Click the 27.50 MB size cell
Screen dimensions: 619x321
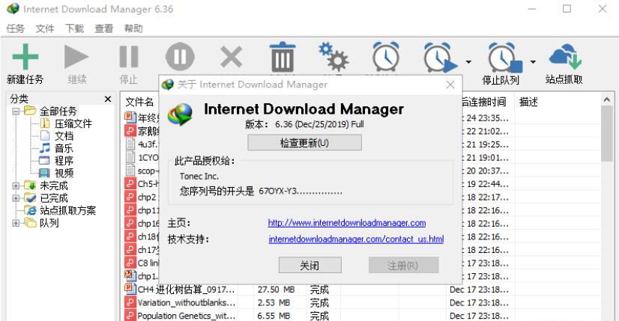point(276,290)
